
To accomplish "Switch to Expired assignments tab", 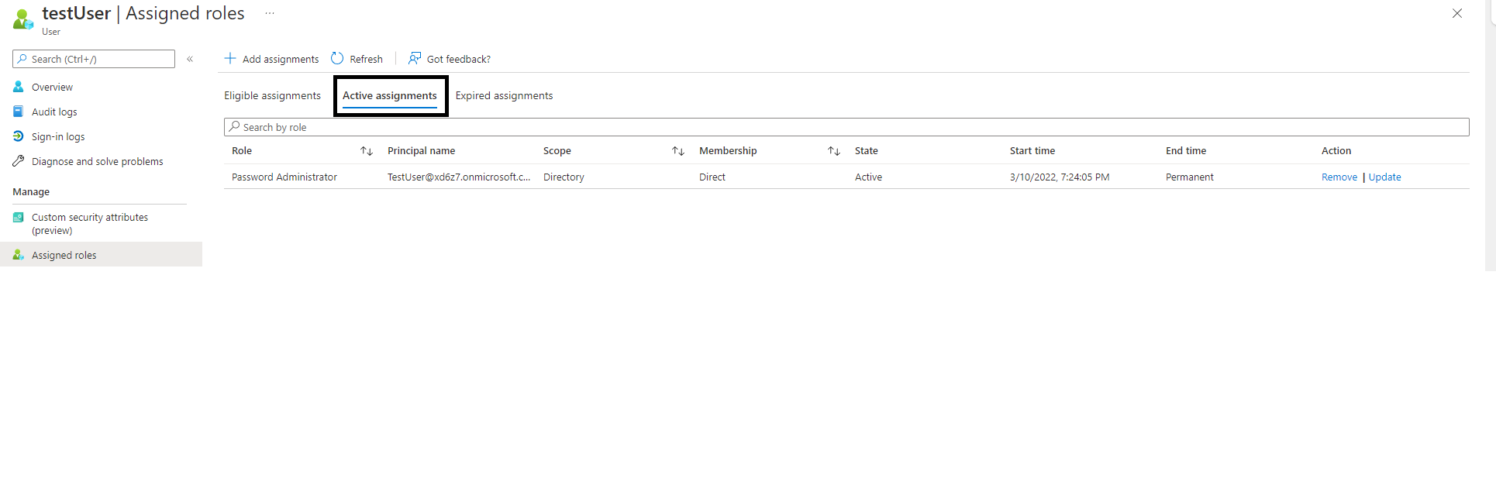I will point(504,95).
